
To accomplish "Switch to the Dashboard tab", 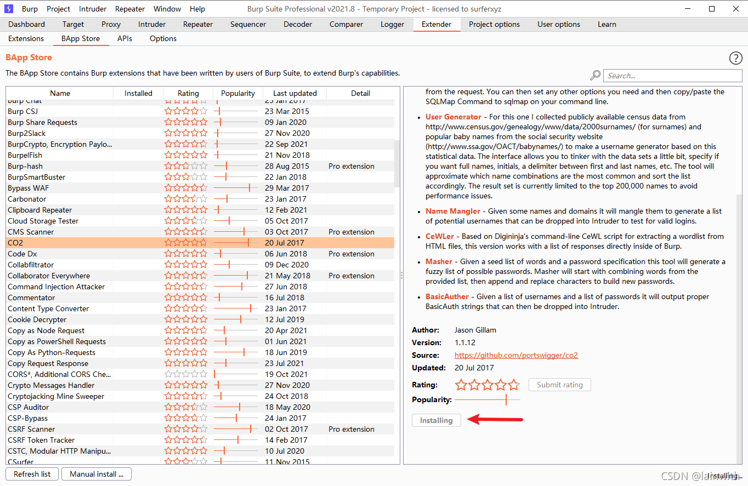I will click(x=27, y=24).
